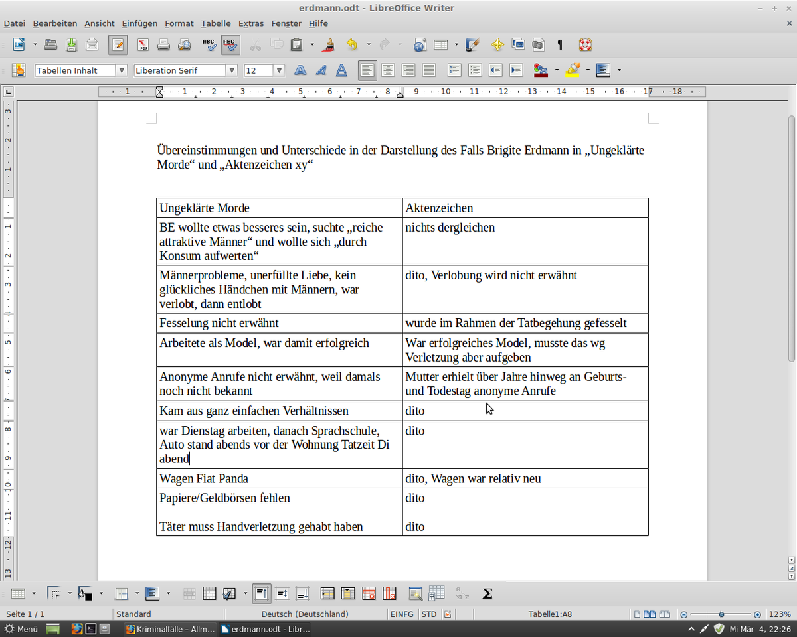Open the font name dropdown Liberation Serif
This screenshot has width=797, height=637.
pos(231,70)
